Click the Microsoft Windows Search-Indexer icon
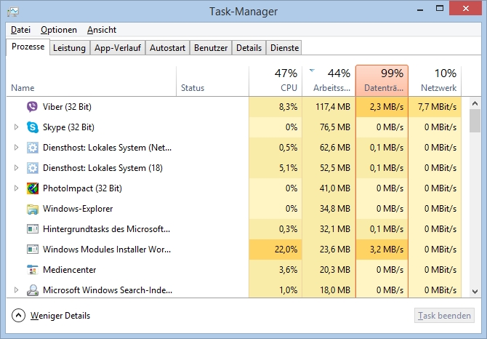 point(32,290)
